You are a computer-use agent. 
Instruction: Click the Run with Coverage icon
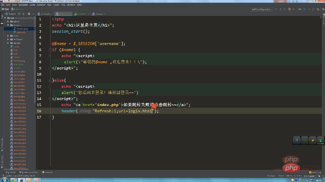coord(285,9)
